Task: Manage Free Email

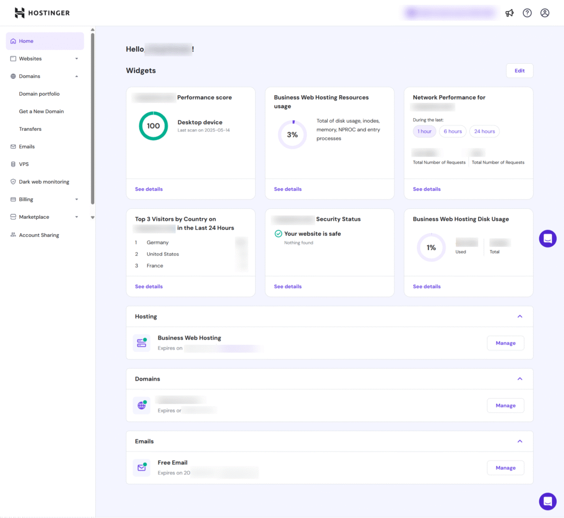Action: click(506, 468)
